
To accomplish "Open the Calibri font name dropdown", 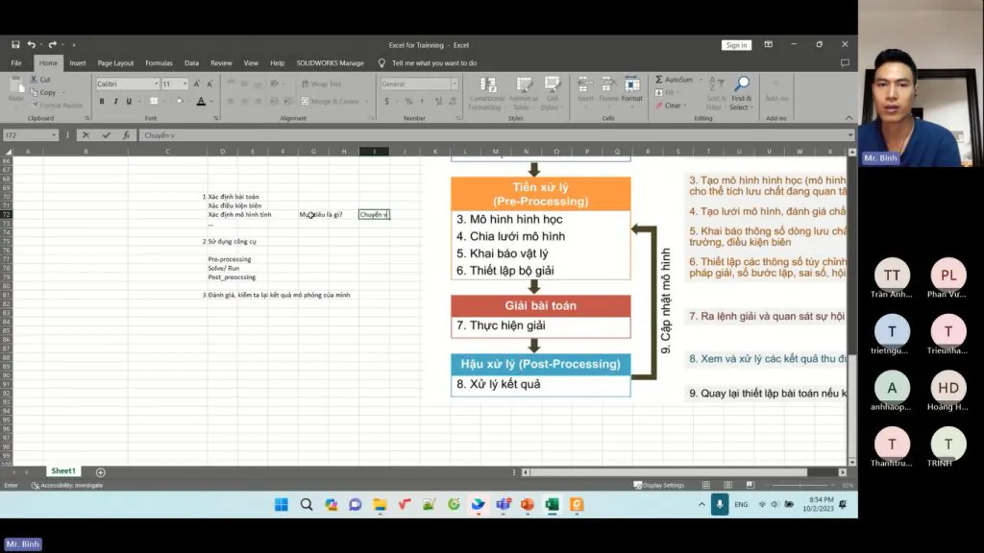I will tap(157, 84).
